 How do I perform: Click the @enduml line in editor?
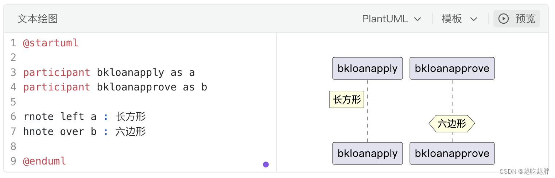click(x=44, y=161)
